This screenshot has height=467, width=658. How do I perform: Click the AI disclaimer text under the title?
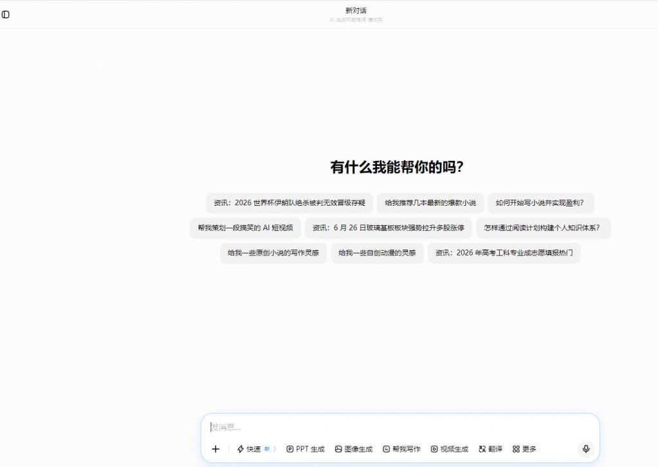[x=356, y=20]
